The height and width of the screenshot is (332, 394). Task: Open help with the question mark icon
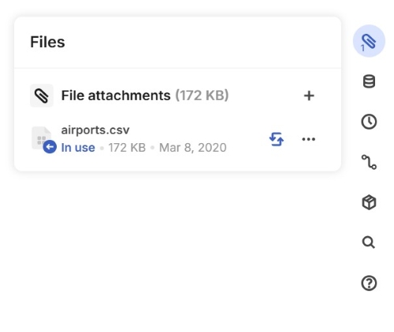click(369, 283)
